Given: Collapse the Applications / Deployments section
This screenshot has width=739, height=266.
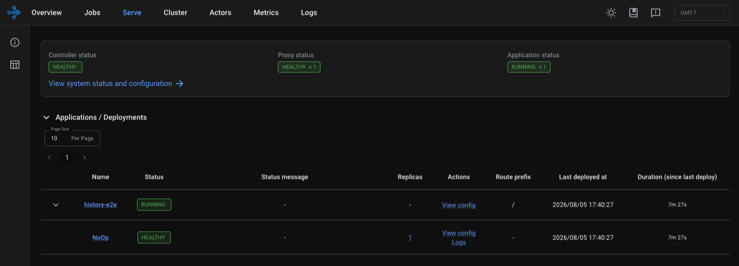Looking at the screenshot, I should click(46, 117).
